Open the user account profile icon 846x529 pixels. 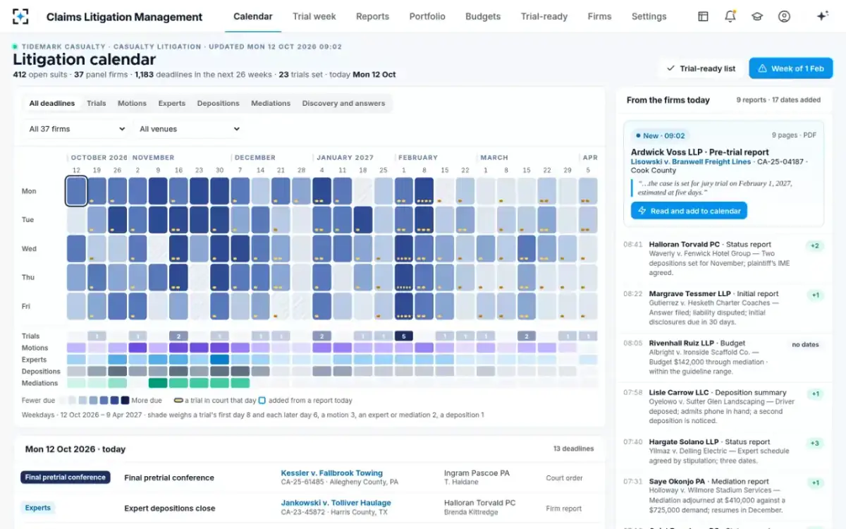(784, 16)
